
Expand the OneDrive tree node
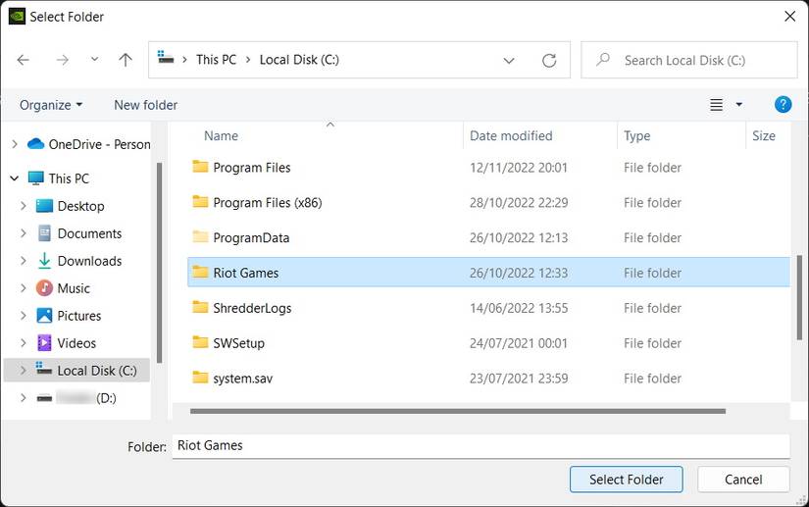tap(14, 144)
